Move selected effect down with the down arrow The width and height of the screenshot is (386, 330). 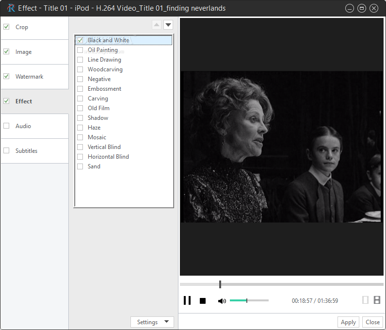tap(168, 25)
